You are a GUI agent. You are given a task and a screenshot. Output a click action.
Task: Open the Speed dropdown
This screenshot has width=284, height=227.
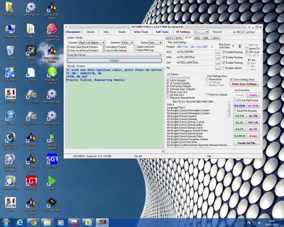(x=155, y=42)
